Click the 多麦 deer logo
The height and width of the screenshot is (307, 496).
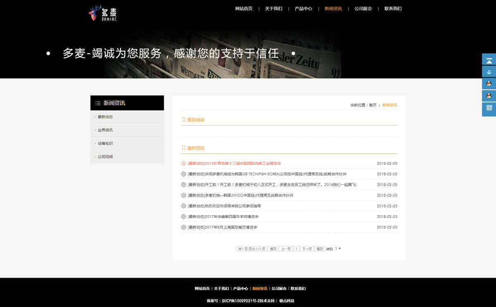pos(103,13)
